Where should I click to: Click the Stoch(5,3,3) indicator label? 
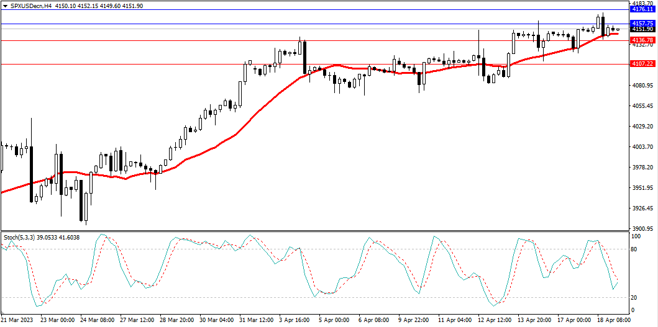click(21, 237)
